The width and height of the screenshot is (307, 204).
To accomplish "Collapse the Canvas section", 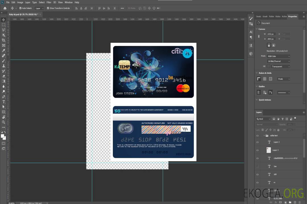I will pos(257,29).
